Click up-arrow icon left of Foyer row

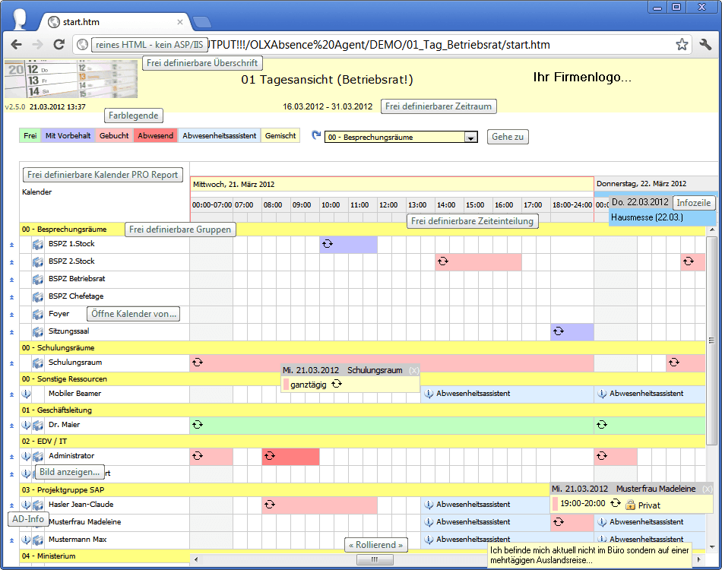click(11, 315)
